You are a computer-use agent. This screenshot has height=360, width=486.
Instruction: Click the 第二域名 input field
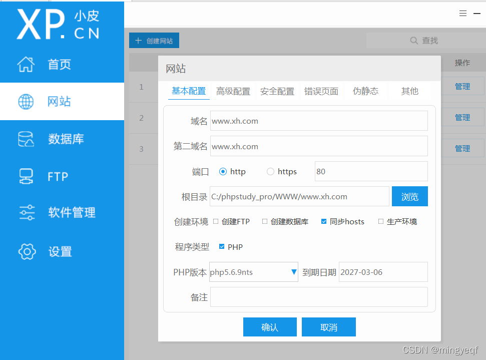(319, 146)
